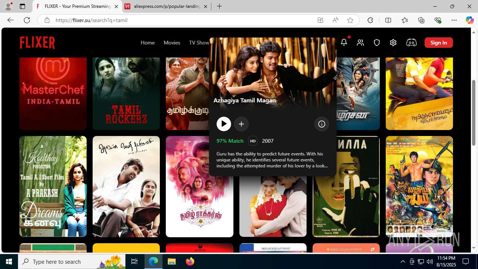Viewport: 478px width, 269px height.
Task: Open the yellow-shirt scooter movie poster
Action: point(419,93)
